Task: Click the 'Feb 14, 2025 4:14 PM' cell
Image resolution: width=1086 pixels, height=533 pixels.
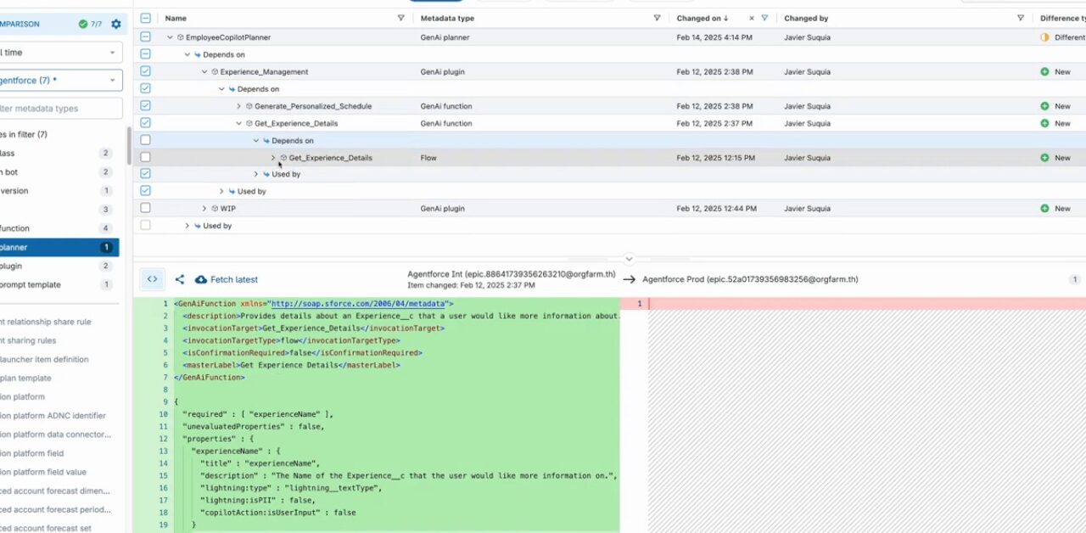Action: [x=714, y=37]
